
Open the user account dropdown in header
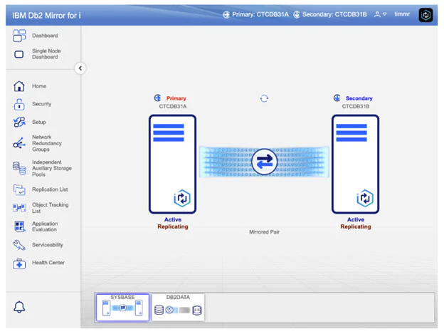[380, 14]
